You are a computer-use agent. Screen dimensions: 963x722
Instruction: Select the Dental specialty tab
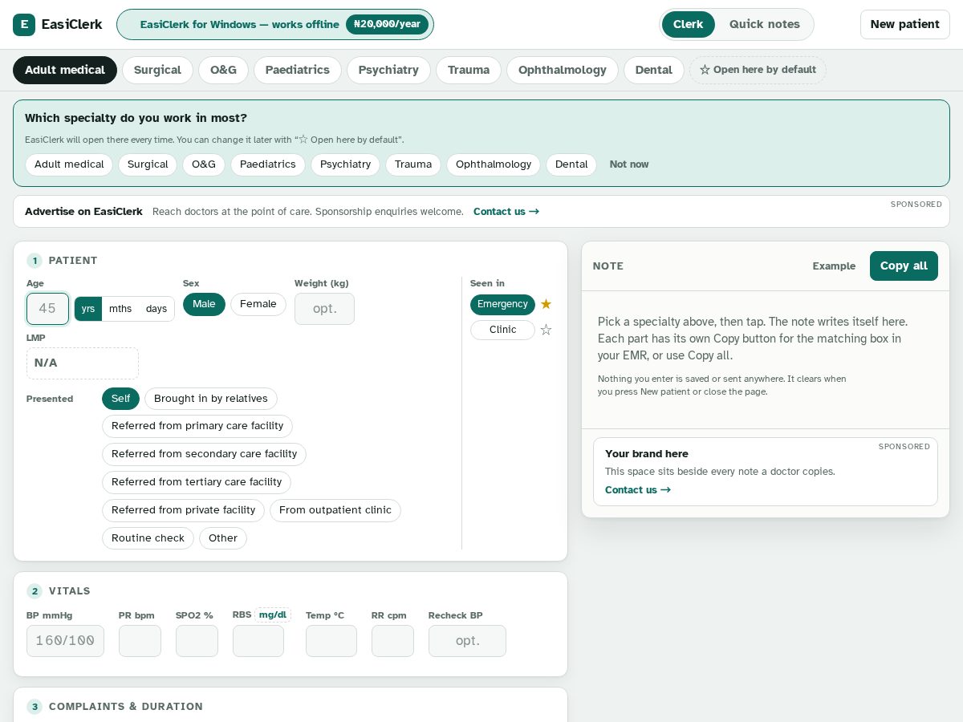653,70
